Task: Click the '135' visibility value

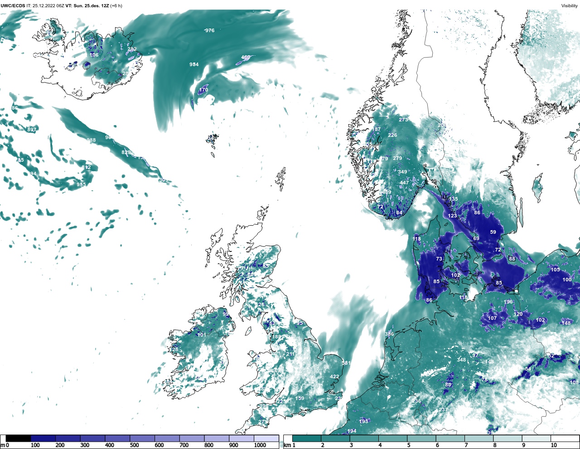Action: (x=453, y=199)
